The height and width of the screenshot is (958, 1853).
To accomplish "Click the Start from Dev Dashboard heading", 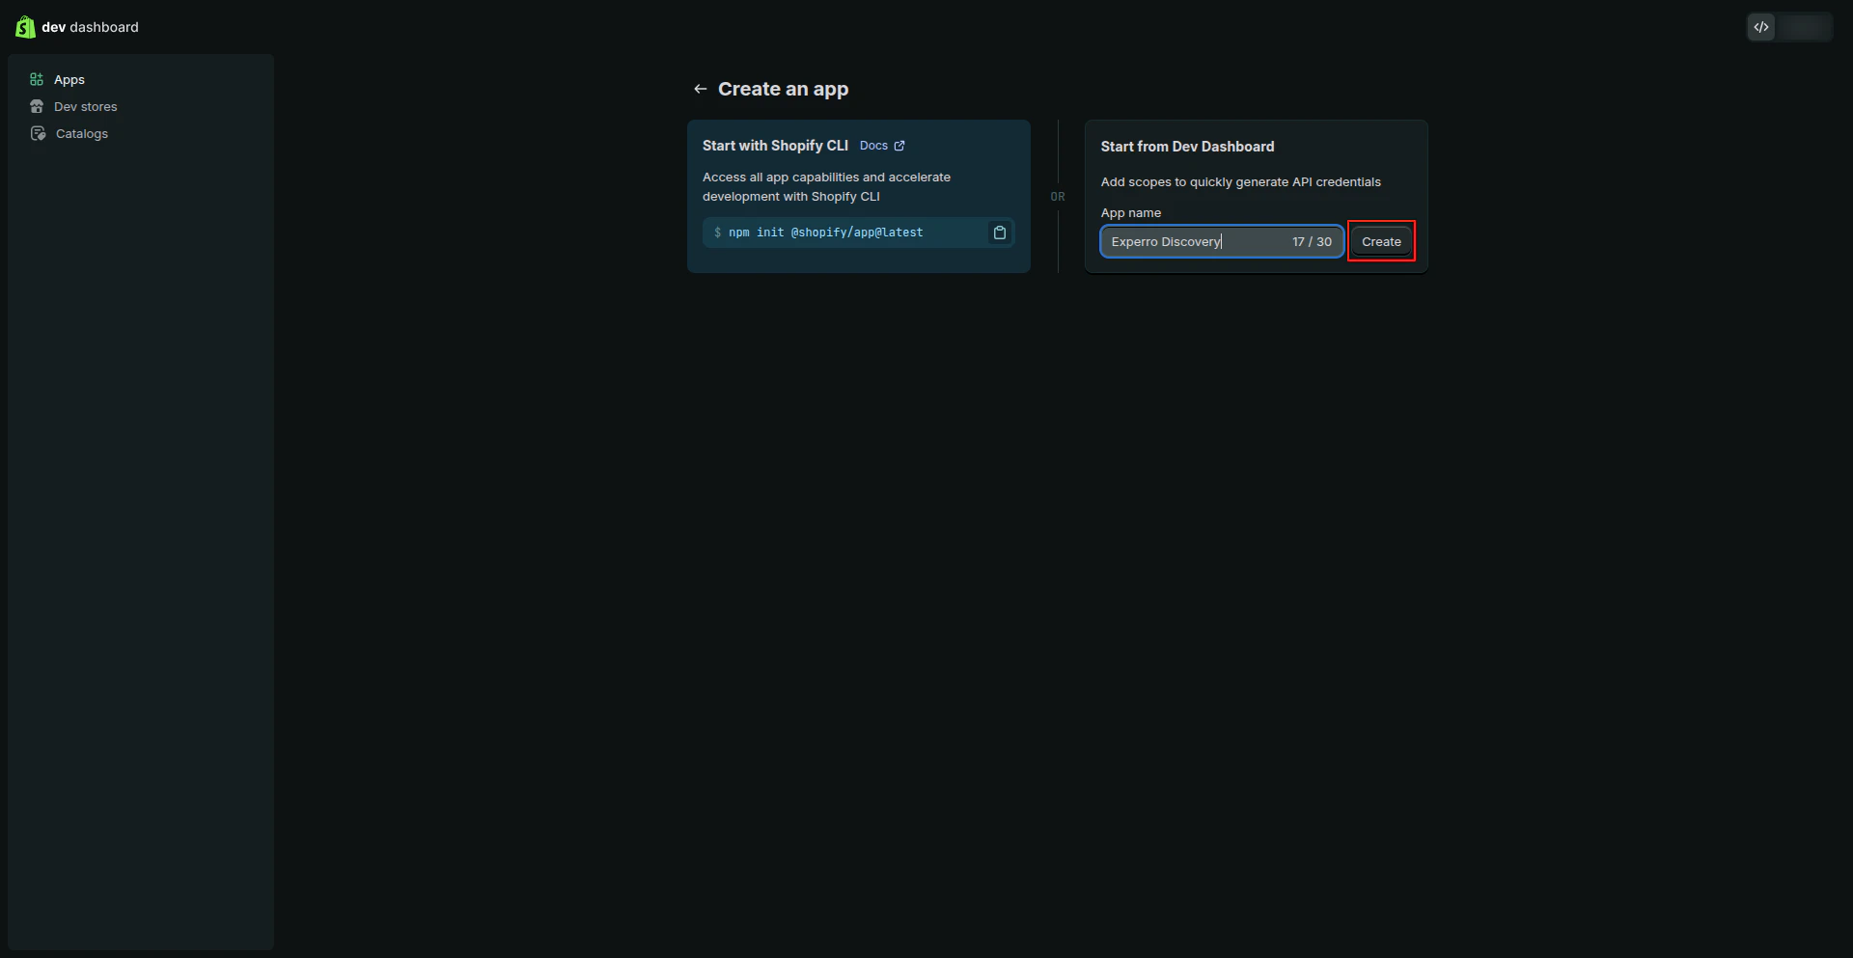I will click(x=1187, y=147).
